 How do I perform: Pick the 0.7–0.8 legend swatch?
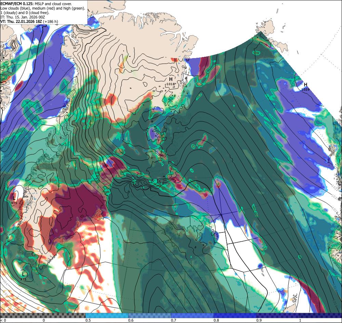pos(192,315)
